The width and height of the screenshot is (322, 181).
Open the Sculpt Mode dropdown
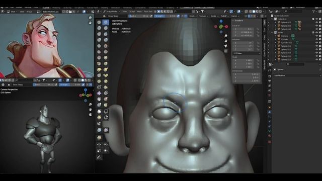click(112, 12)
